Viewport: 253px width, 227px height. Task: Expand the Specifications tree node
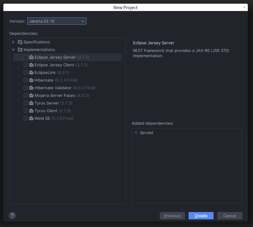tap(13, 42)
